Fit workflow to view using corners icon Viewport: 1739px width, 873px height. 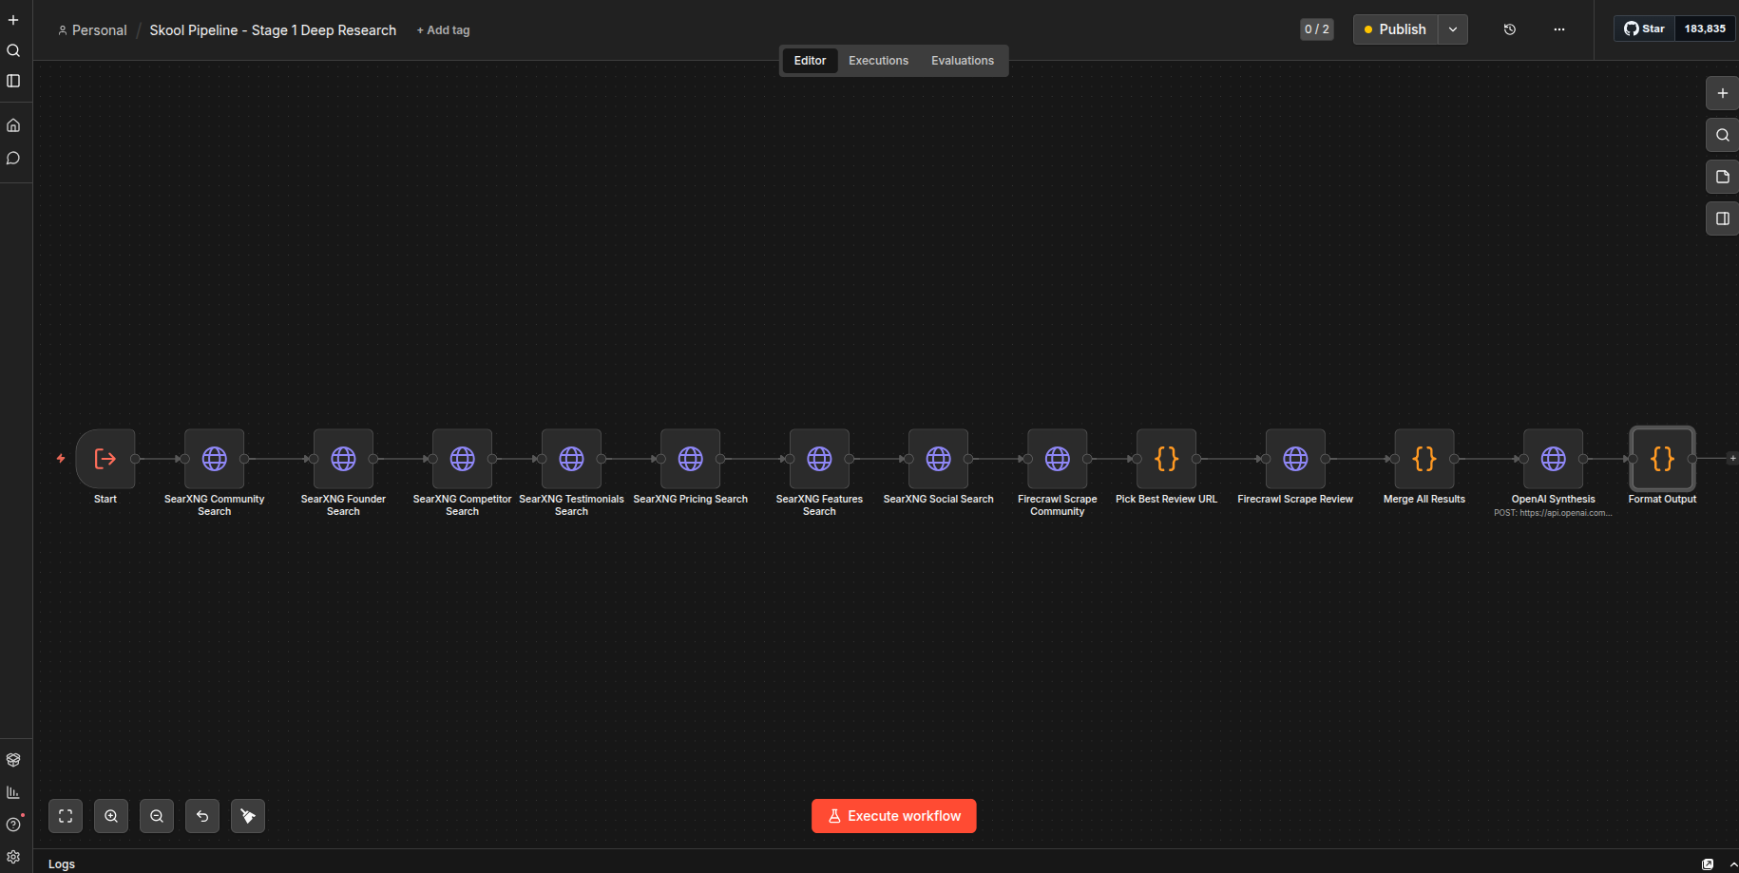click(x=65, y=815)
